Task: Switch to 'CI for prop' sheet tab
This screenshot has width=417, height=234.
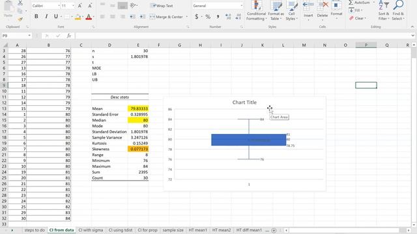Action: [147, 230]
